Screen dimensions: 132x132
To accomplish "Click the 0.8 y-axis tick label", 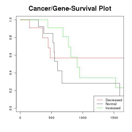I will 10,37.
